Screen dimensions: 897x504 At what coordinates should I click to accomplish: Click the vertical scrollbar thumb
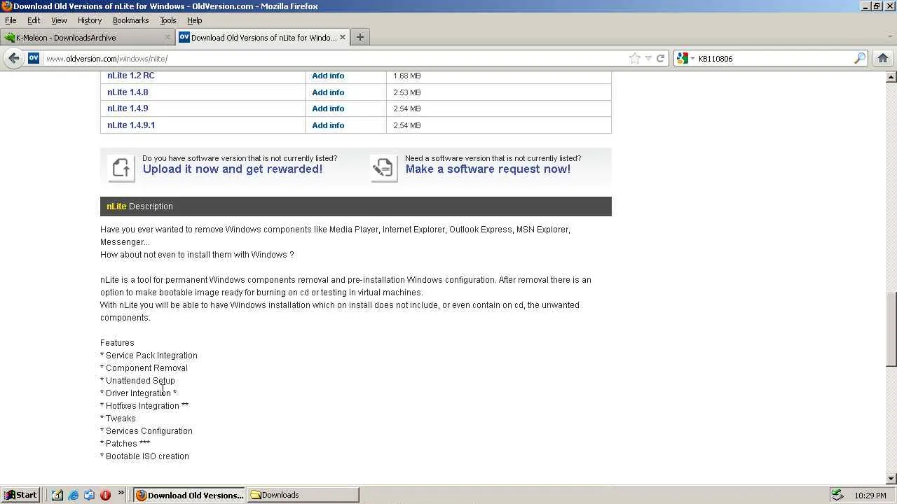[891, 329]
